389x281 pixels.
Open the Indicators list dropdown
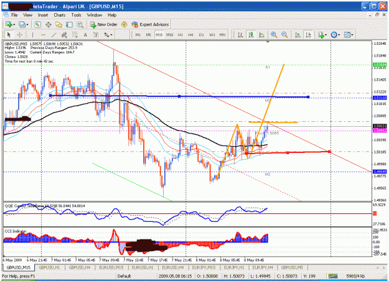pyautogui.click(x=322, y=35)
